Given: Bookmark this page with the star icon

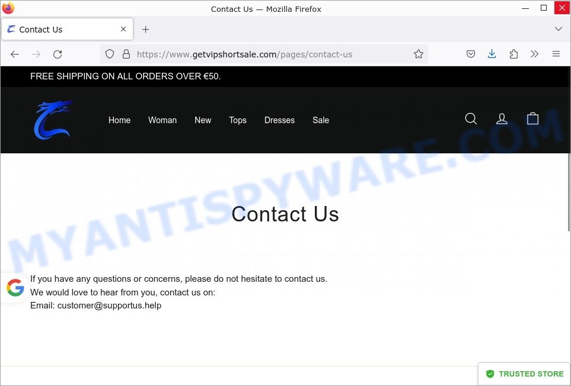Looking at the screenshot, I should (419, 54).
